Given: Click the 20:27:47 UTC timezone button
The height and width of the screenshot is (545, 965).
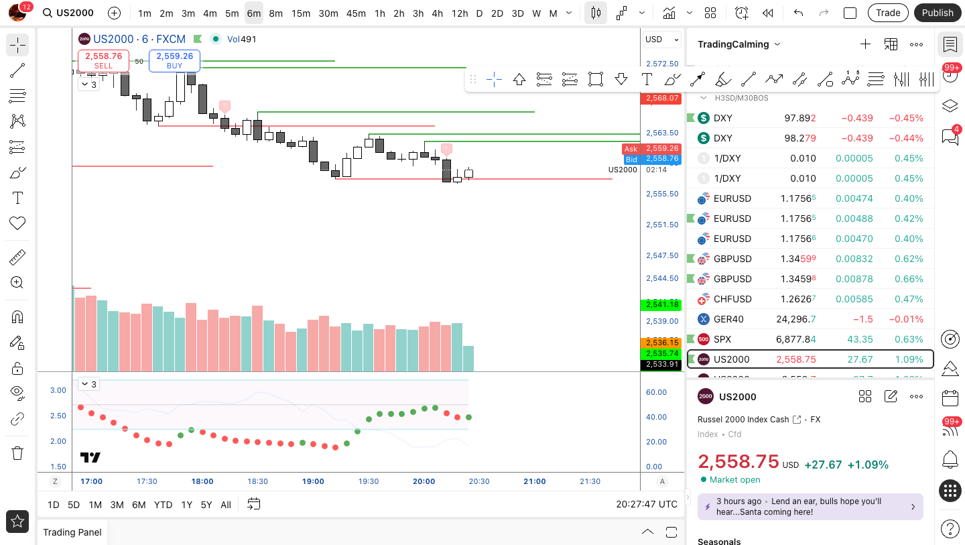Looking at the screenshot, I should tap(647, 505).
